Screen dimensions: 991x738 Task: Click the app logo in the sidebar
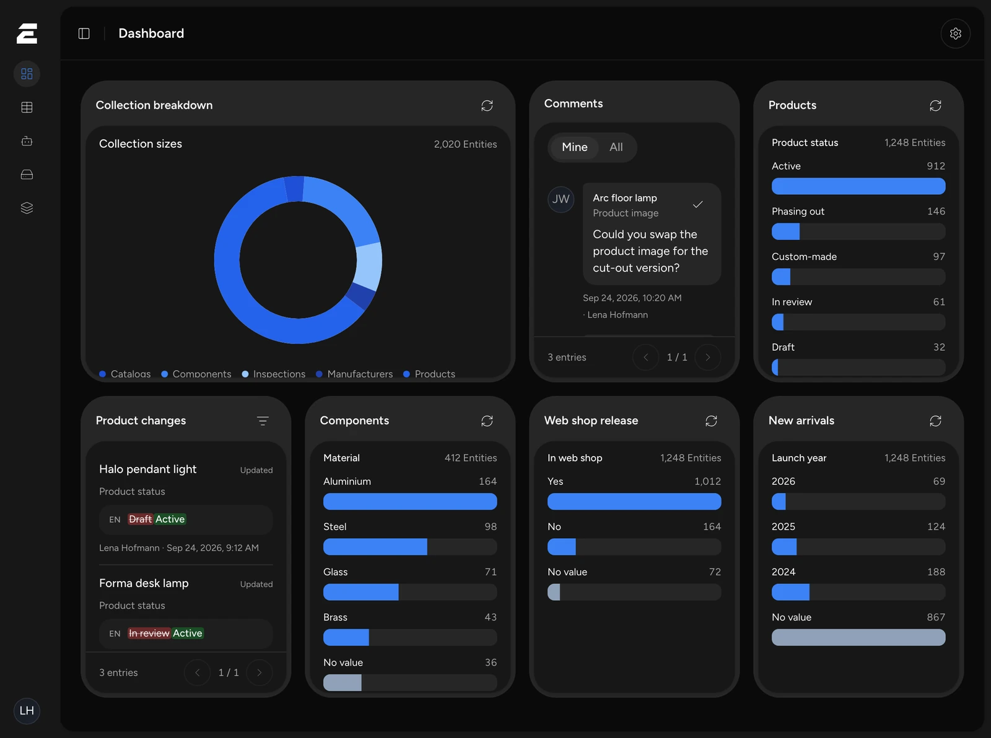(x=27, y=33)
